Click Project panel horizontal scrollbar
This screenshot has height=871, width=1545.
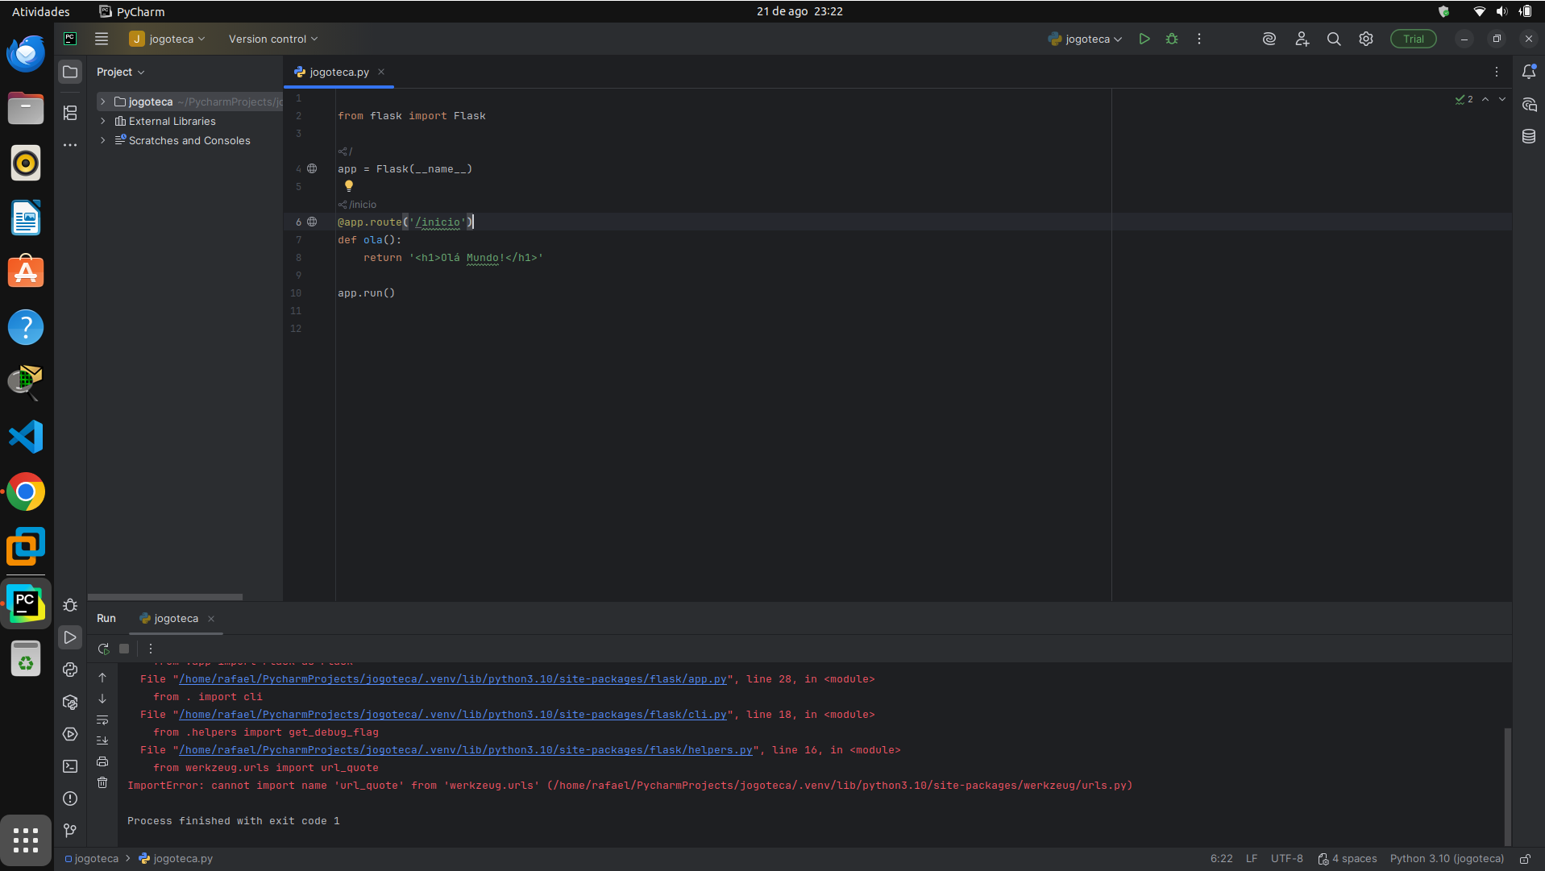165,597
